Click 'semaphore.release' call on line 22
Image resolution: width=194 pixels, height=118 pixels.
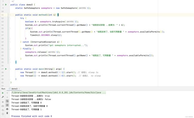click(36, 52)
